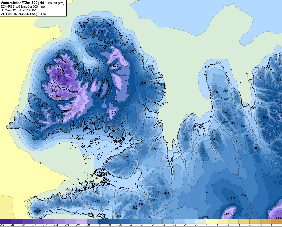Screen dimensions: 282x227
Task: Click the -9.4 temperature label
Action: coord(257,148)
